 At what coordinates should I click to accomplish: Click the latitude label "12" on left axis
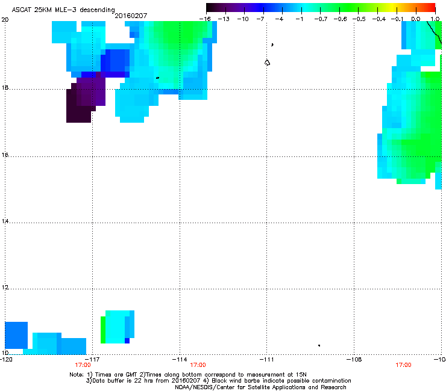pyautogui.click(x=5, y=288)
